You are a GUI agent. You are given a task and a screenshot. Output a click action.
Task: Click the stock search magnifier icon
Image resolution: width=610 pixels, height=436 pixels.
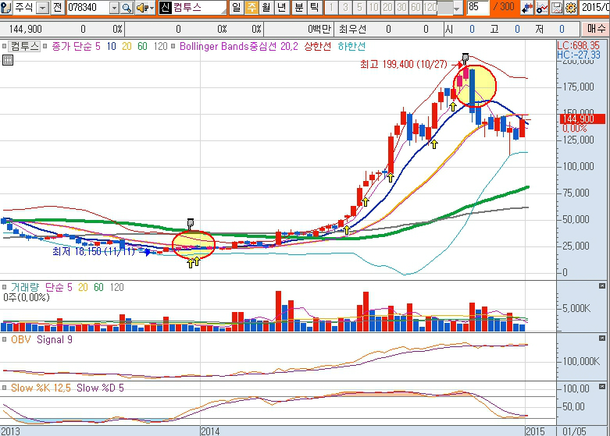click(127, 7)
